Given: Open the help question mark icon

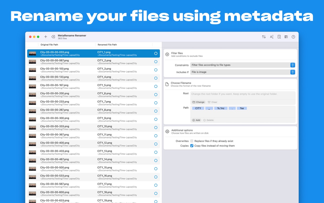Looking at the screenshot, I should pos(293,37).
